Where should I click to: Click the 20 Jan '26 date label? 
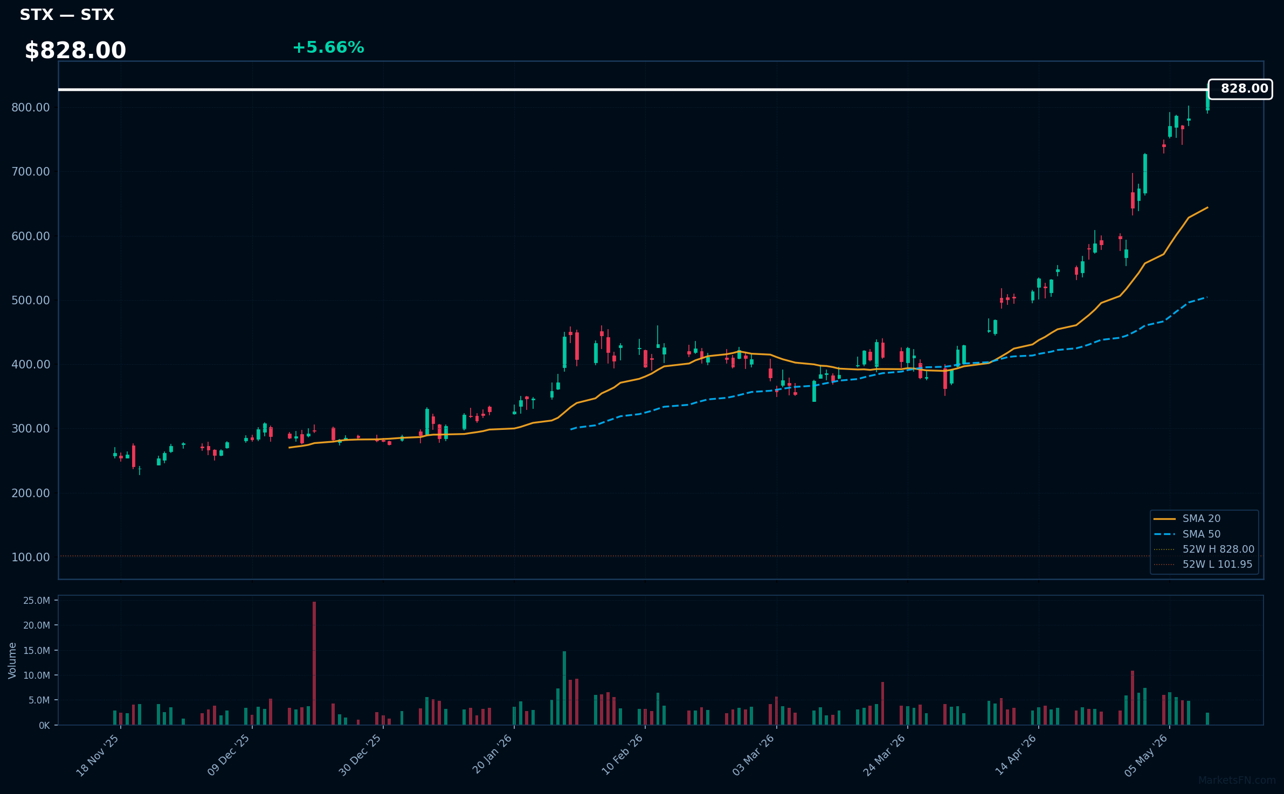pos(492,755)
